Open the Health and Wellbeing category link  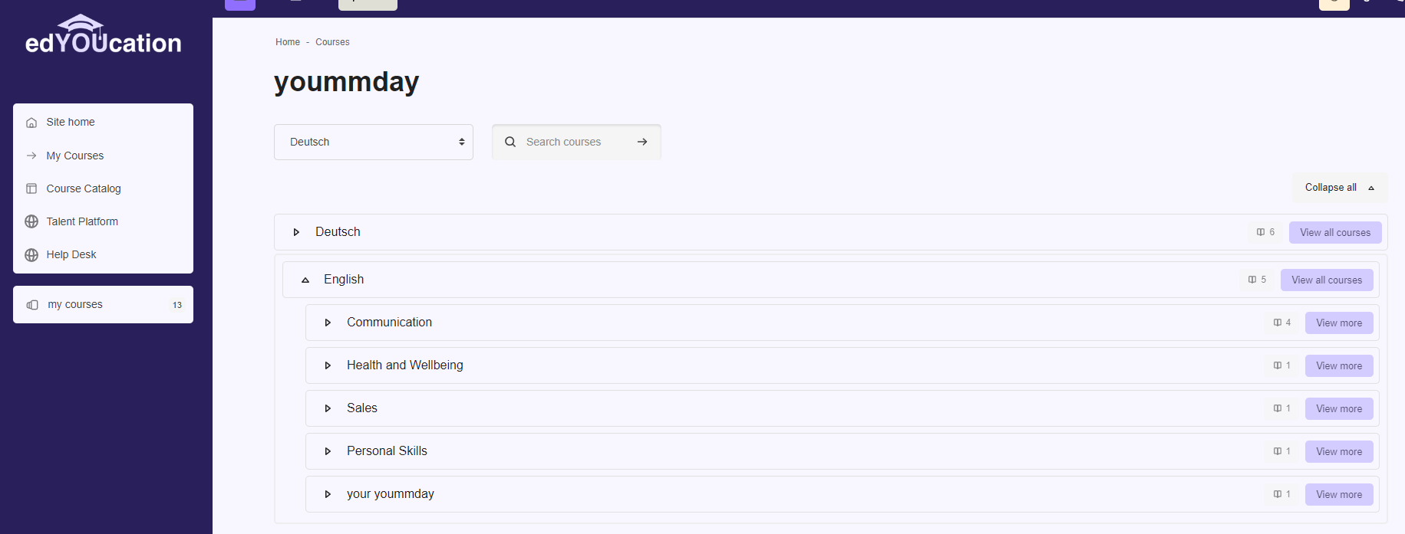(x=405, y=365)
